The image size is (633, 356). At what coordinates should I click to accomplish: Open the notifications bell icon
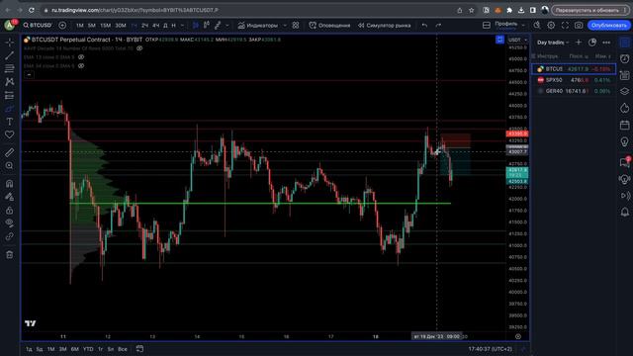click(624, 212)
